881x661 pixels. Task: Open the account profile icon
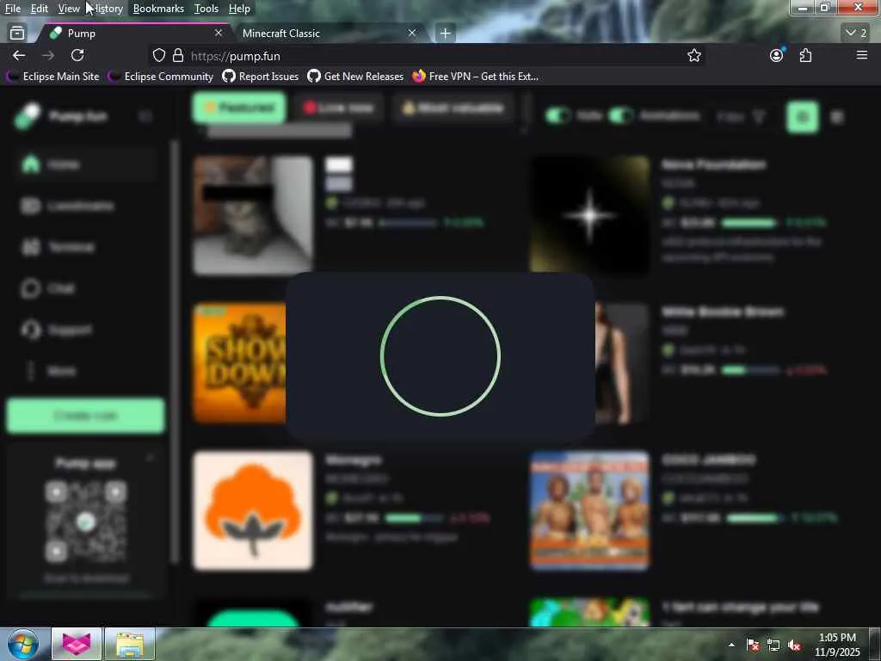(777, 55)
